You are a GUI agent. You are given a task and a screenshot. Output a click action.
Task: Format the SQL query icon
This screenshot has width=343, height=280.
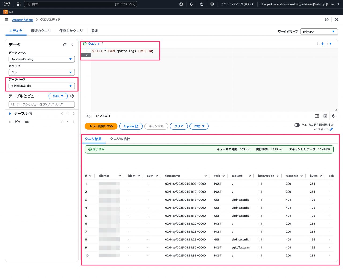(317, 116)
